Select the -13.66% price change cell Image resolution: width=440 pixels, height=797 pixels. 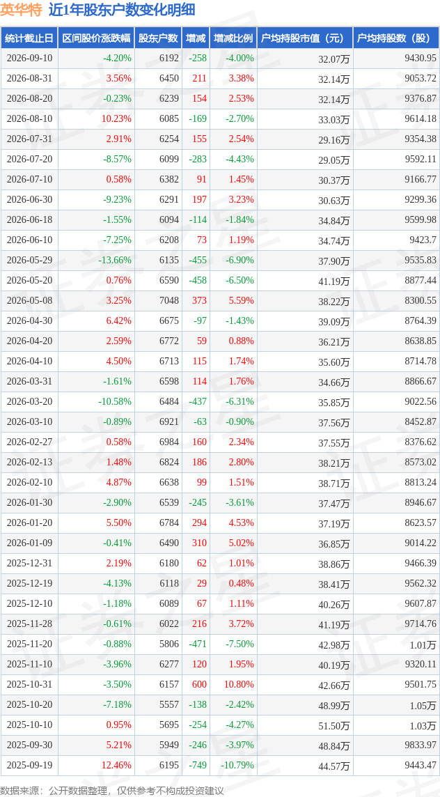click(115, 261)
